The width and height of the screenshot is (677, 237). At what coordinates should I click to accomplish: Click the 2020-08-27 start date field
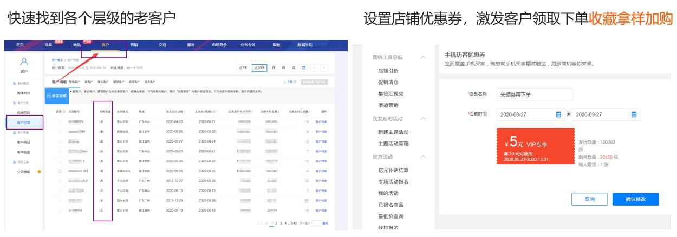pyautogui.click(x=530, y=114)
